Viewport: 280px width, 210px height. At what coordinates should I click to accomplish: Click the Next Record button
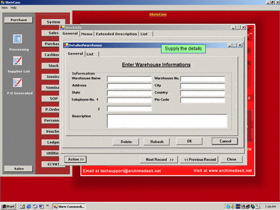159,159
